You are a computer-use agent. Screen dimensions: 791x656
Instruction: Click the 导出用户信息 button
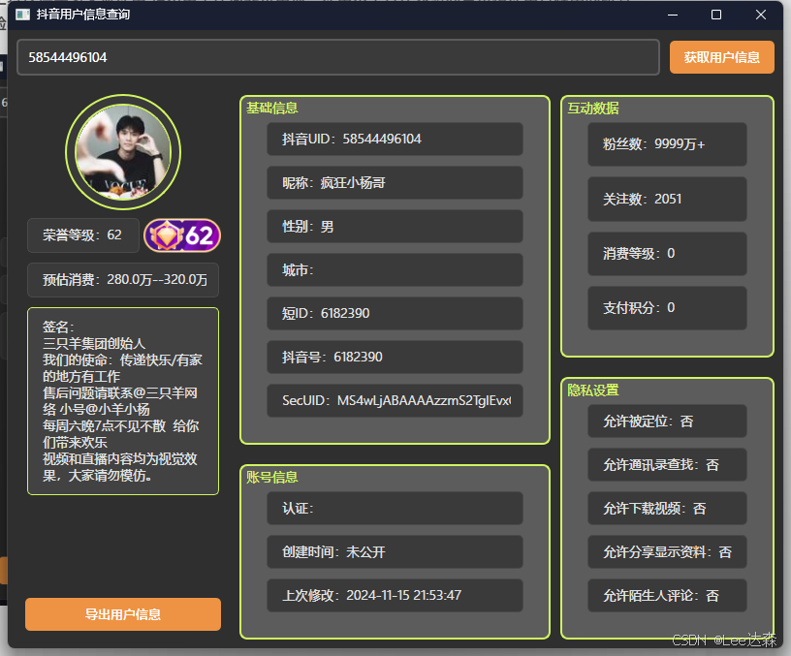[123, 614]
